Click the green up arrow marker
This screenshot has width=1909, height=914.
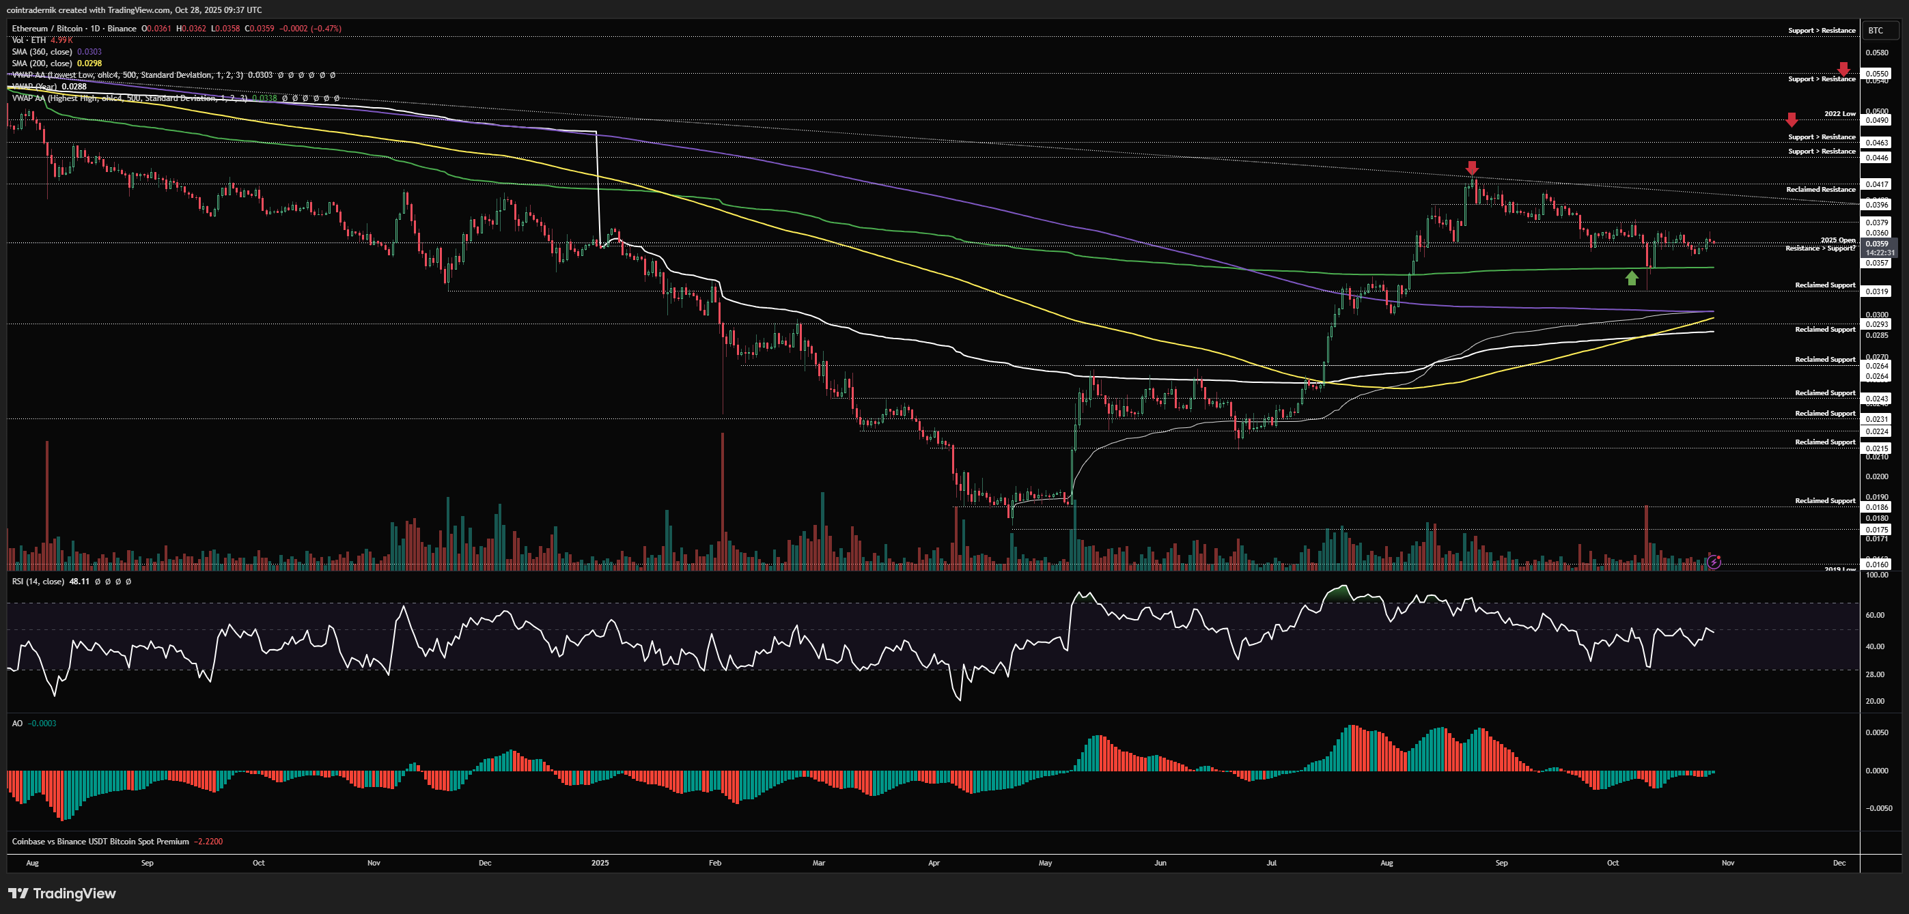tap(1632, 278)
